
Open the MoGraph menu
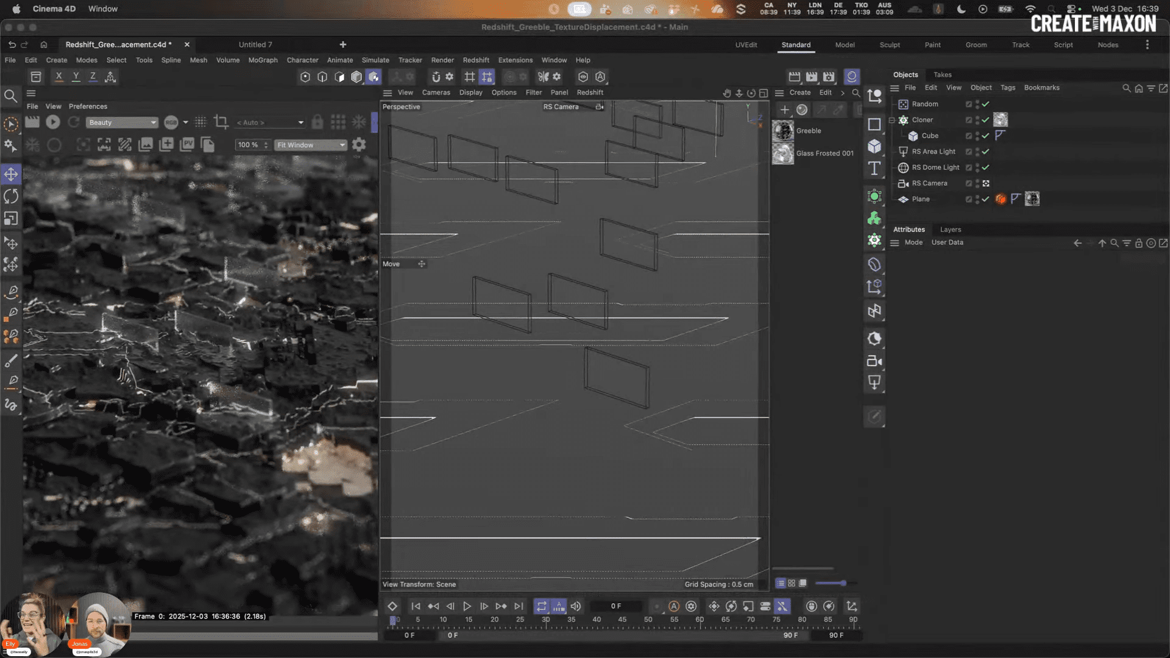click(263, 60)
